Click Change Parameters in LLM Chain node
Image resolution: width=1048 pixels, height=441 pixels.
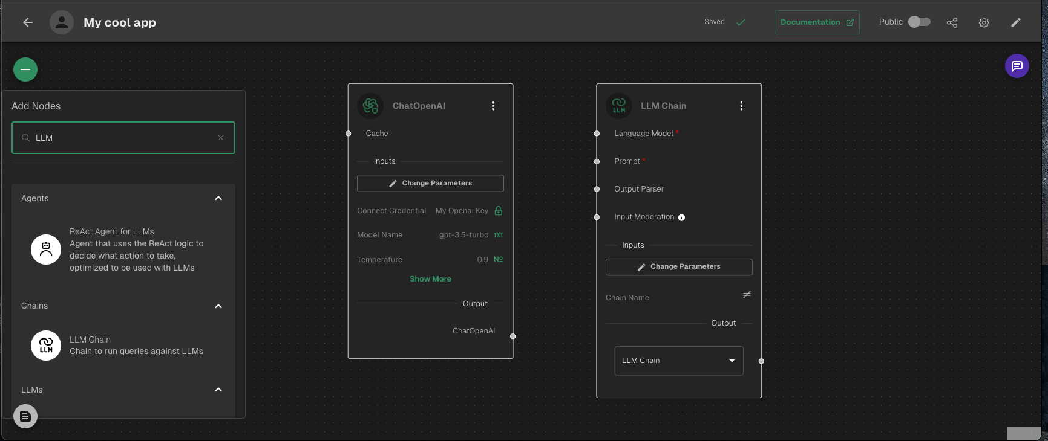[678, 267]
